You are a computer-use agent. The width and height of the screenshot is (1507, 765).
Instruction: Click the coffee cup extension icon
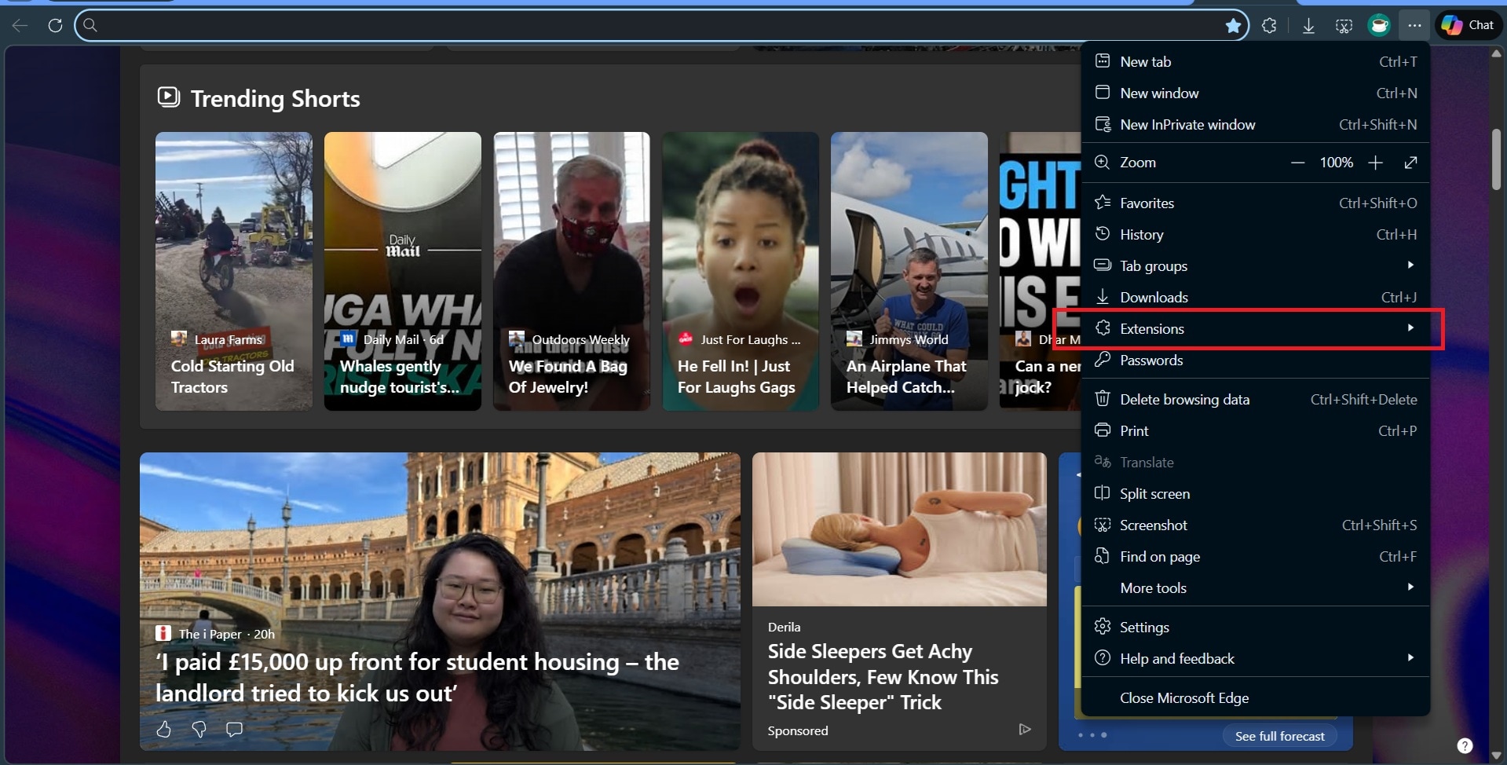click(1379, 24)
